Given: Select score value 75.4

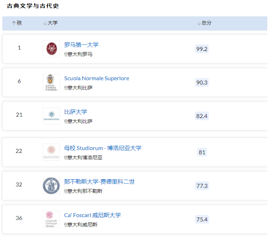Looking at the screenshot, I should (202, 219).
